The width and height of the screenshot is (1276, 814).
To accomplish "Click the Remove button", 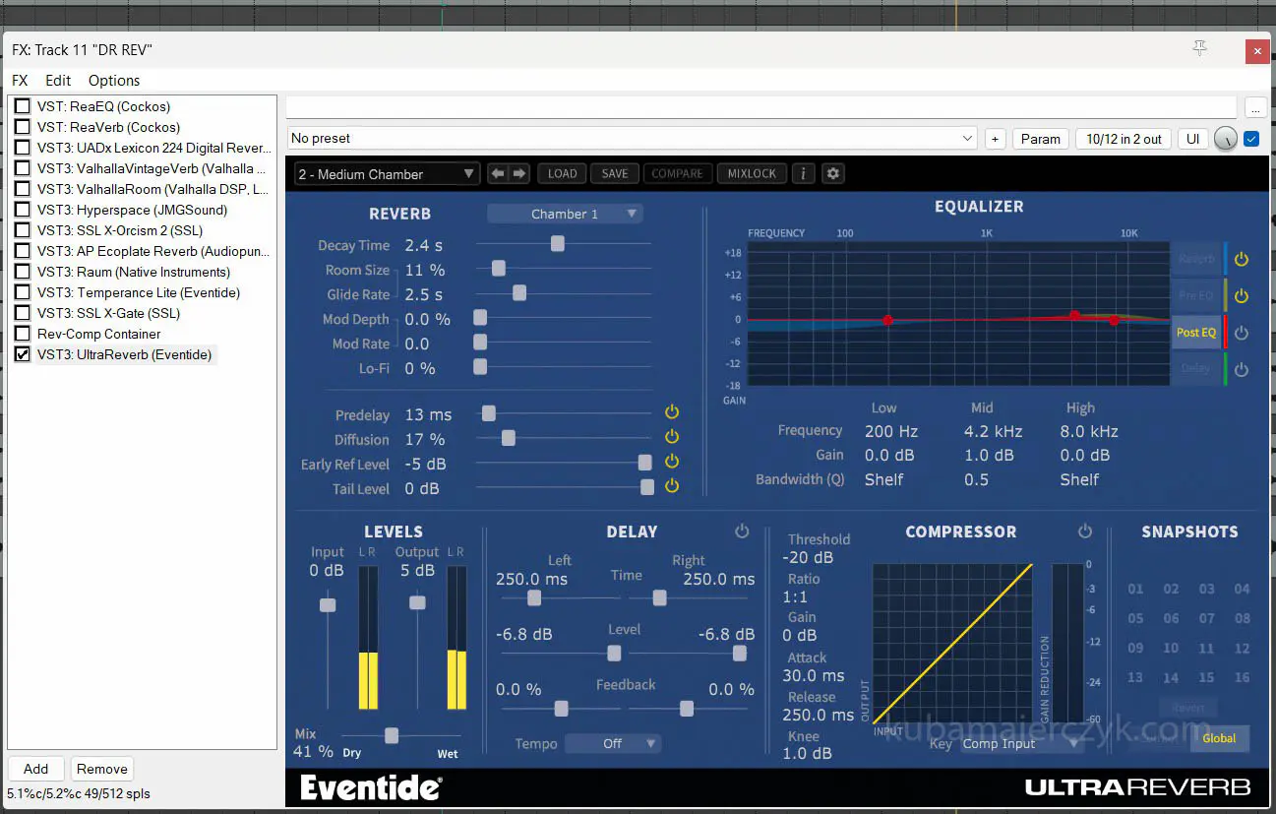I will [102, 769].
